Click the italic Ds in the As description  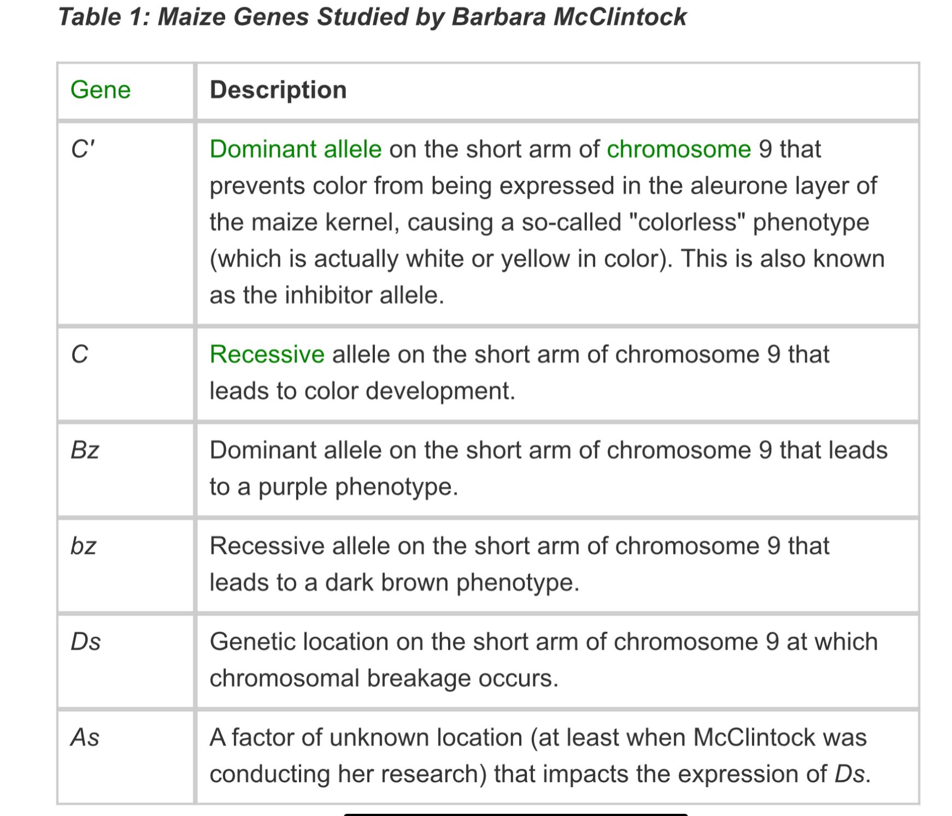pos(850,774)
